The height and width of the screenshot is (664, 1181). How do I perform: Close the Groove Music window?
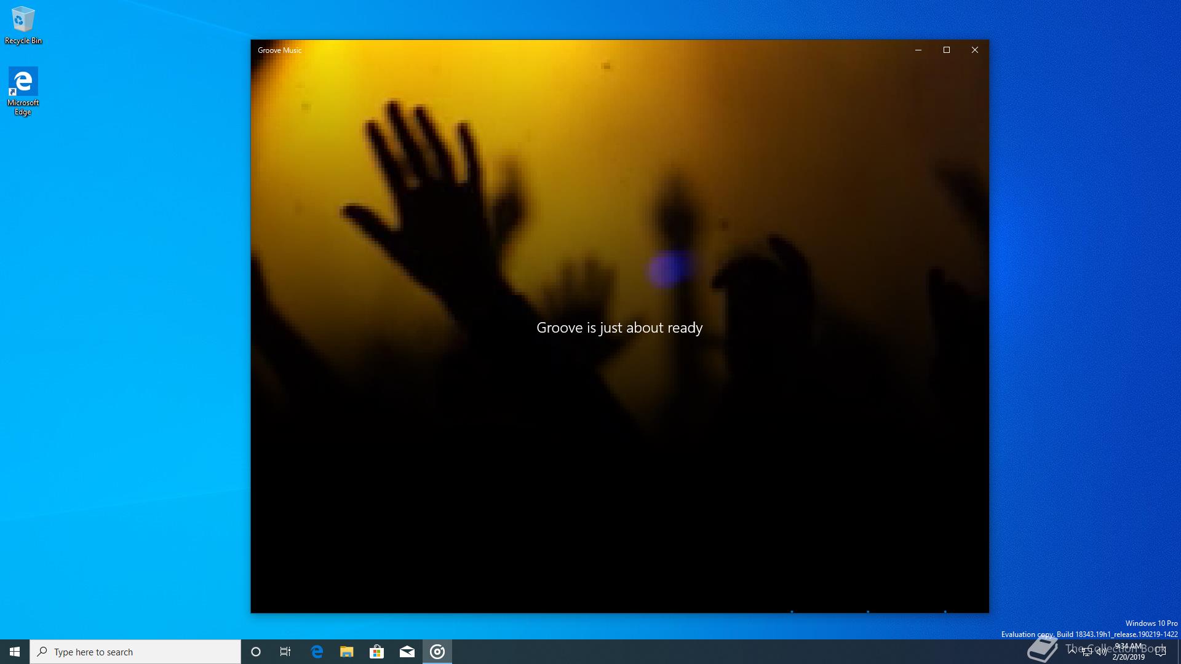pyautogui.click(x=975, y=50)
